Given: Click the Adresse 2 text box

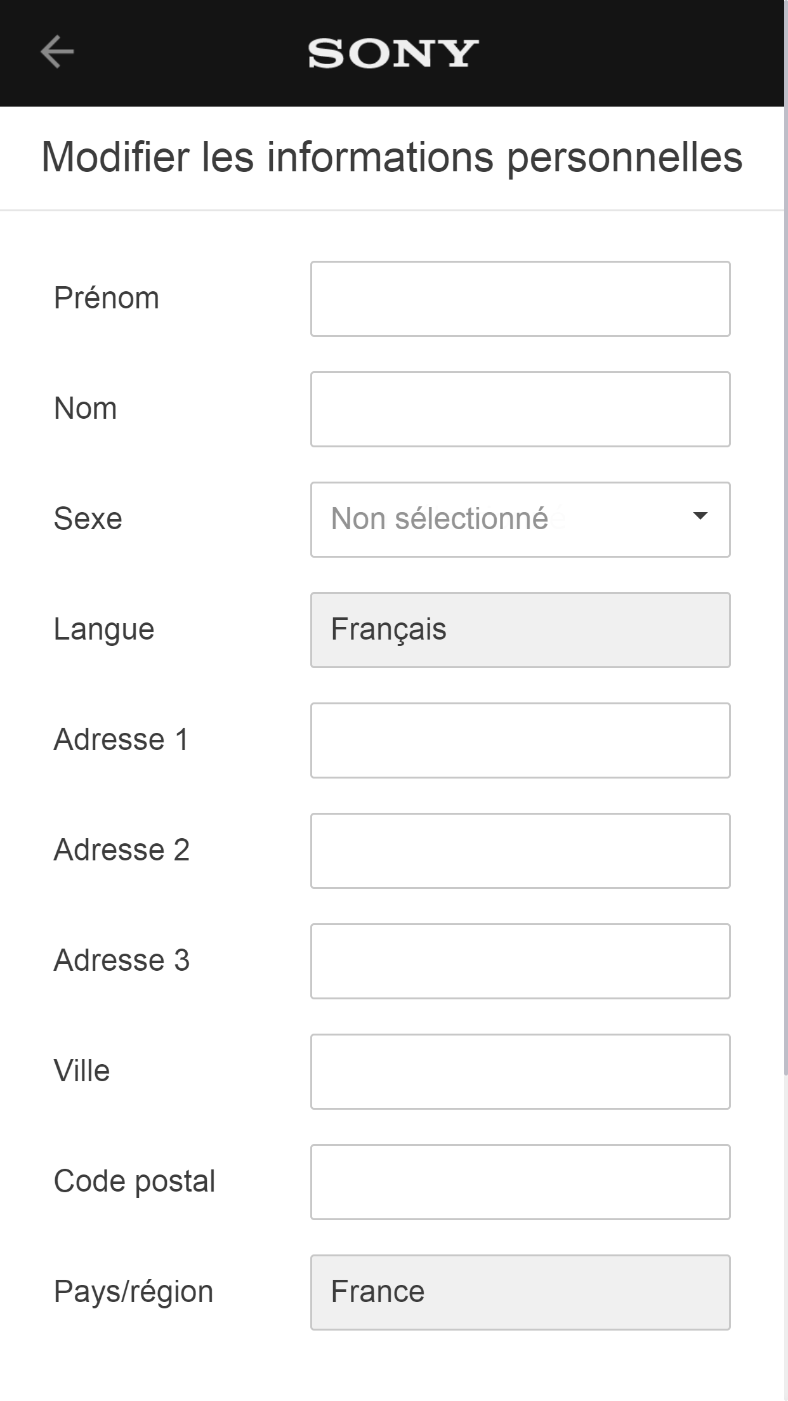Looking at the screenshot, I should tap(520, 851).
